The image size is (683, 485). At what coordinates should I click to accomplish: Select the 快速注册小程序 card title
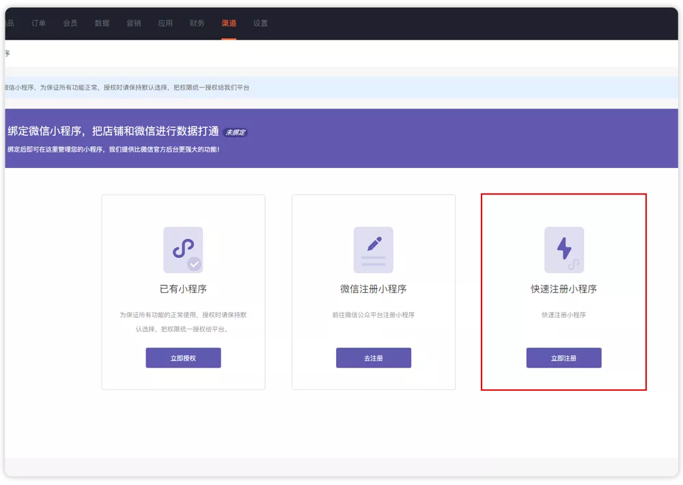click(x=563, y=289)
